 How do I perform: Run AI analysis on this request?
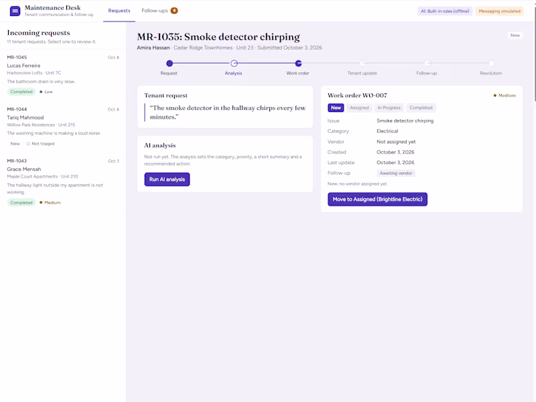click(x=167, y=180)
